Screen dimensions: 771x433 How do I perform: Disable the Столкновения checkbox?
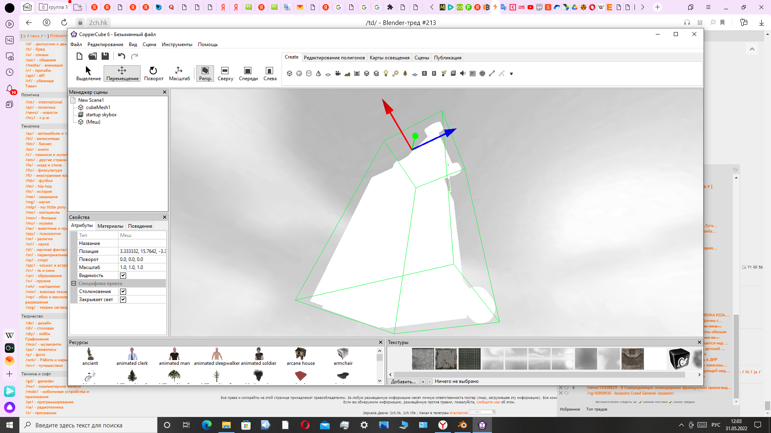tap(123, 291)
